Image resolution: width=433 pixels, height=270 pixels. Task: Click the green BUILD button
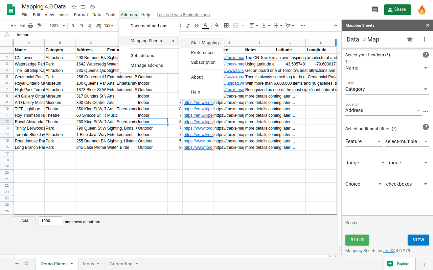pos(357,240)
